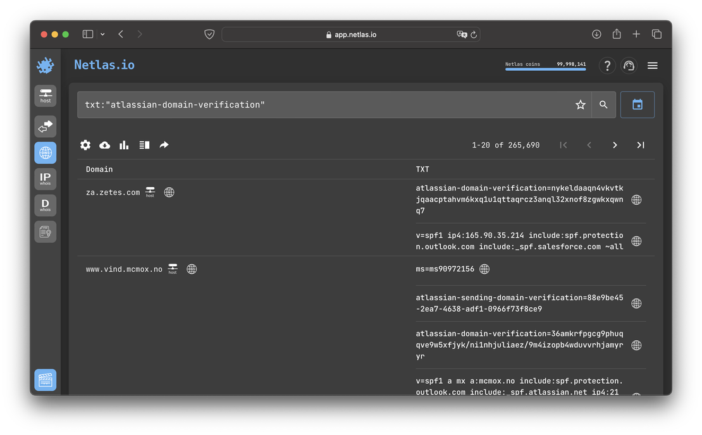Click the Netlas coins progress bar
This screenshot has width=702, height=435.
(x=545, y=70)
